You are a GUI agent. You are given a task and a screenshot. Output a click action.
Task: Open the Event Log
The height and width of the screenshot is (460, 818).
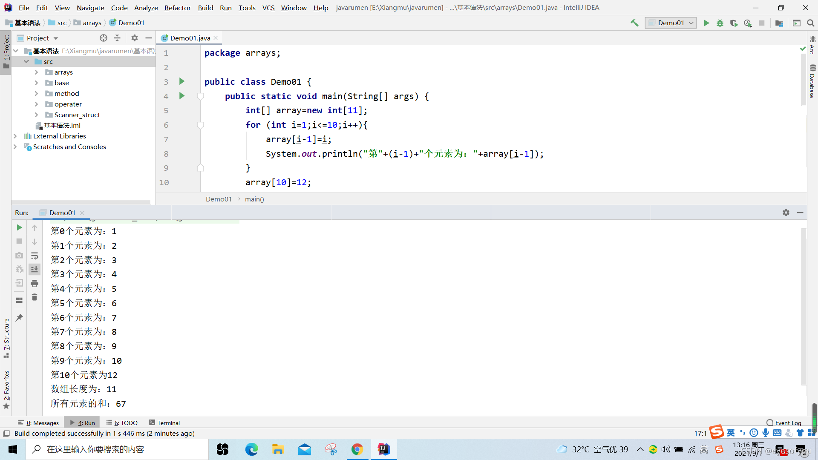[784, 423]
